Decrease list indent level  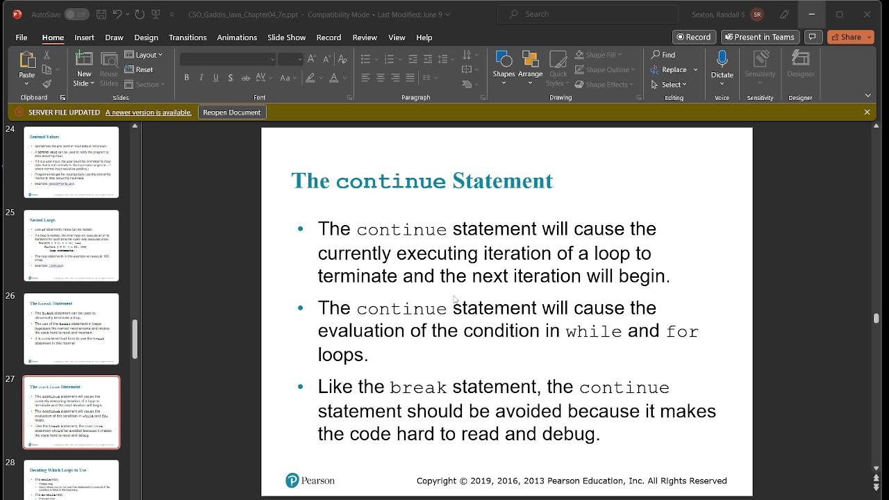coord(413,59)
